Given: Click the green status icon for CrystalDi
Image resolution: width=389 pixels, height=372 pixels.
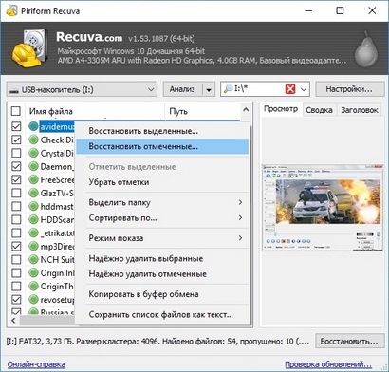Looking at the screenshot, I should click(33, 153).
